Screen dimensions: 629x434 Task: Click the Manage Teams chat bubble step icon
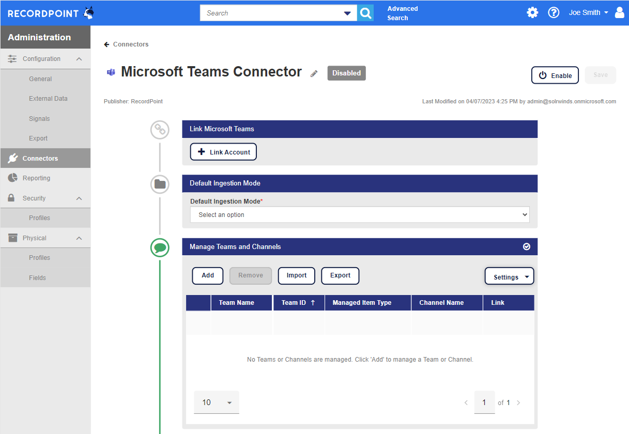pyautogui.click(x=160, y=247)
